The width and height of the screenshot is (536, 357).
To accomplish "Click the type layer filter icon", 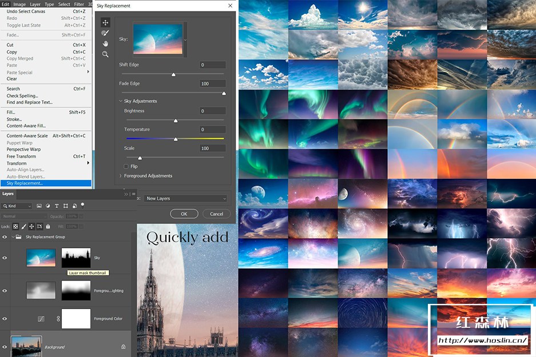I will (57, 206).
